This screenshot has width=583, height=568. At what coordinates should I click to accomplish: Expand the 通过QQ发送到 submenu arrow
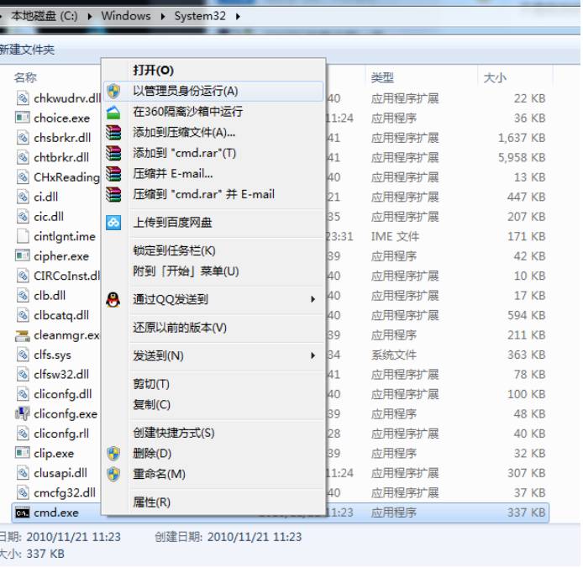click(313, 299)
